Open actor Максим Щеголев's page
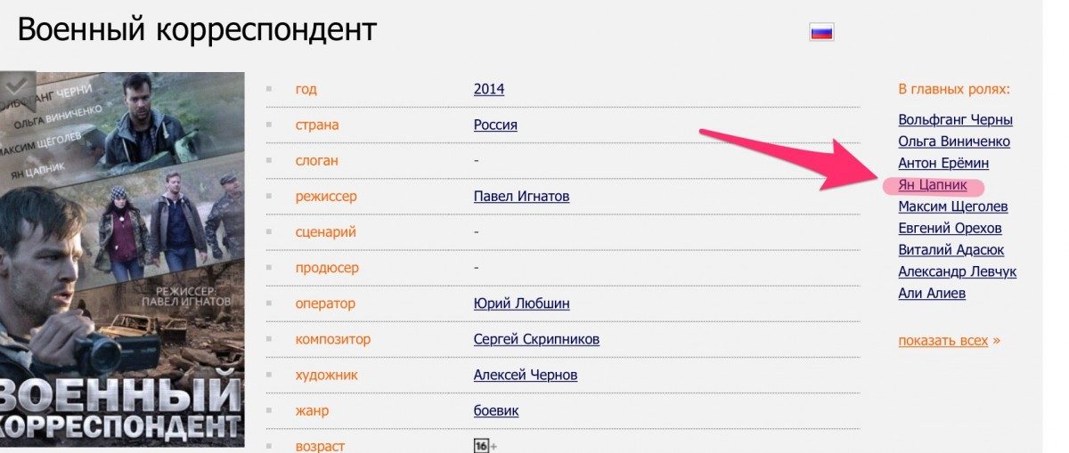 click(x=953, y=206)
